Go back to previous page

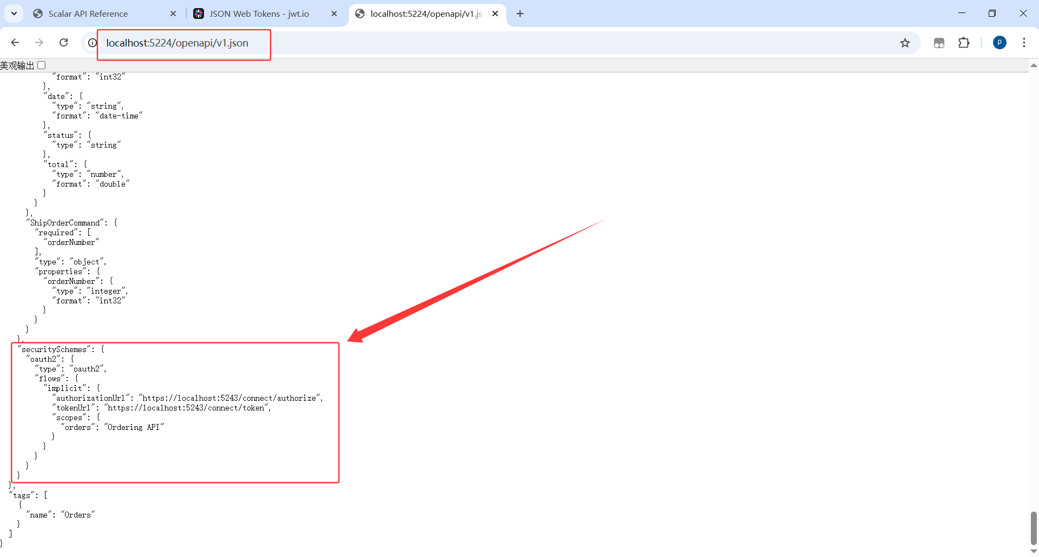click(x=15, y=43)
